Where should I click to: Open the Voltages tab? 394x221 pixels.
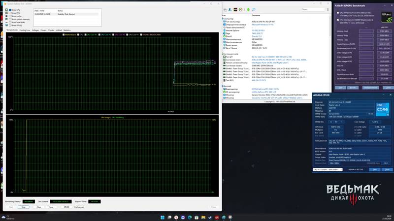pyautogui.click(x=35, y=30)
